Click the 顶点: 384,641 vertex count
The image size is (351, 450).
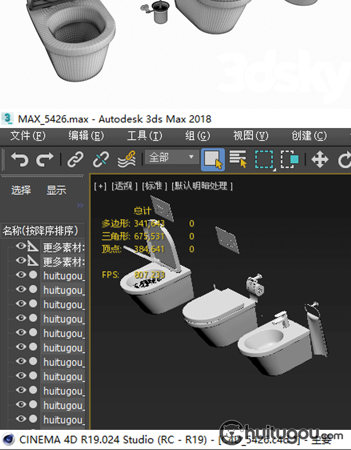click(x=133, y=249)
